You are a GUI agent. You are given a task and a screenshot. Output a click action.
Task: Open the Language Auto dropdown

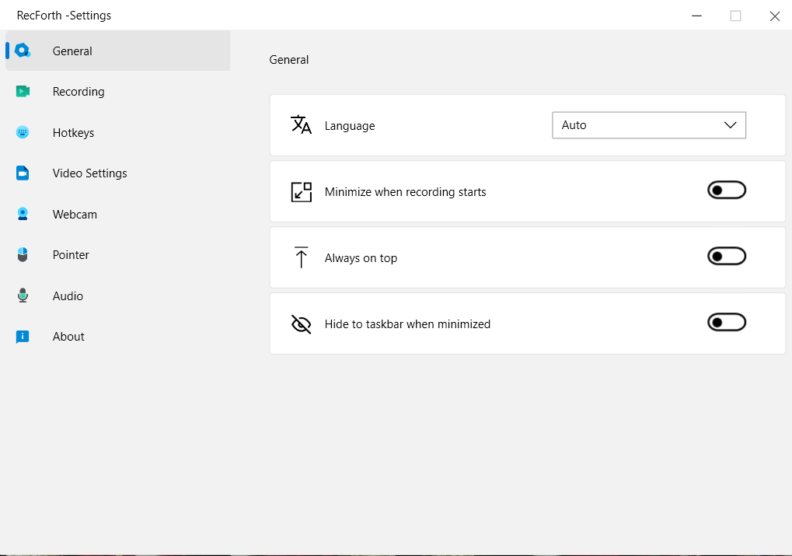(648, 125)
